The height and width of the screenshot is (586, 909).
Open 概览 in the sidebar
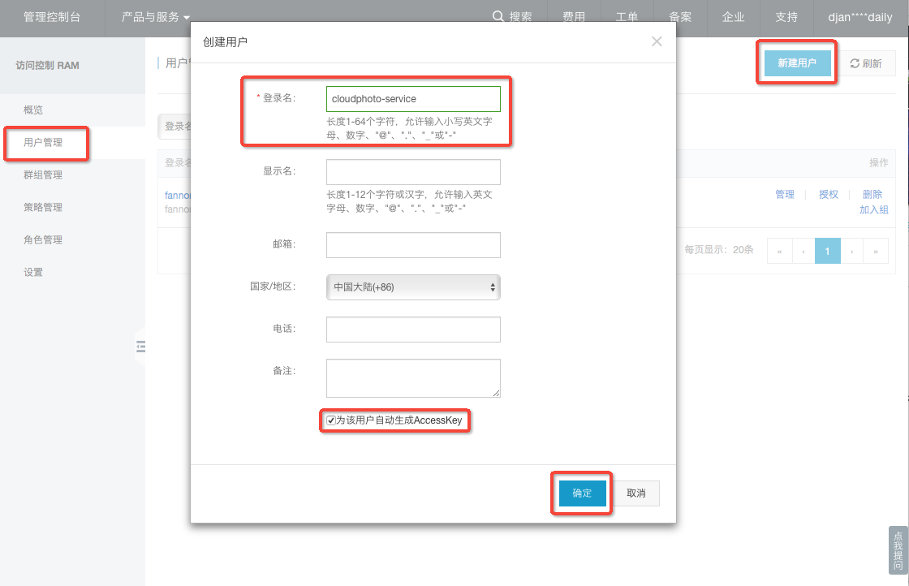33,110
